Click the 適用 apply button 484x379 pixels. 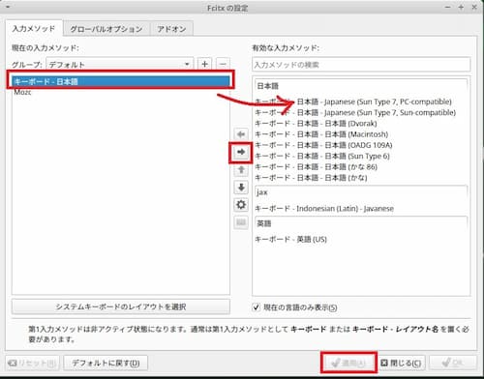point(348,363)
